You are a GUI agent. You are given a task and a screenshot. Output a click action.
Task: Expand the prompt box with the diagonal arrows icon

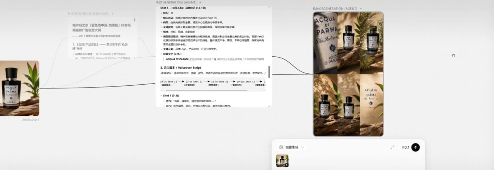392,148
